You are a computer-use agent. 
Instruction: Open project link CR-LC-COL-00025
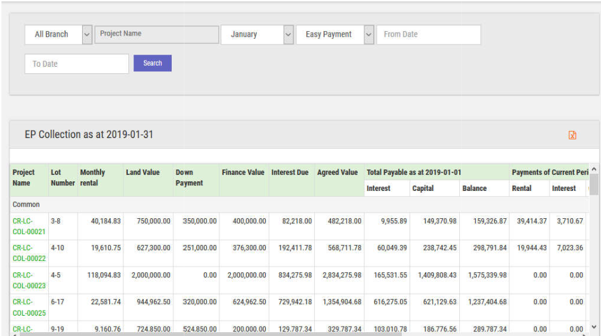click(29, 307)
